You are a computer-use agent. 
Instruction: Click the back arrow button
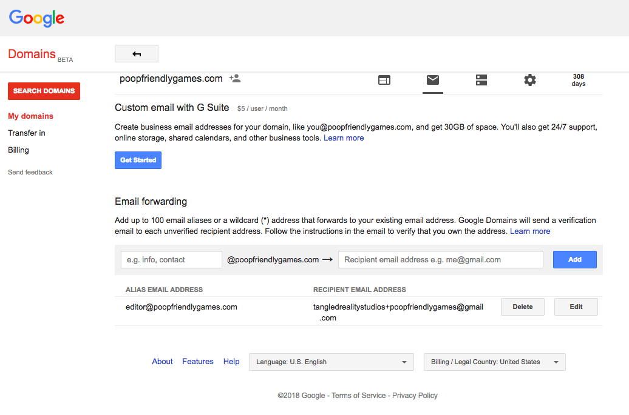coord(137,54)
